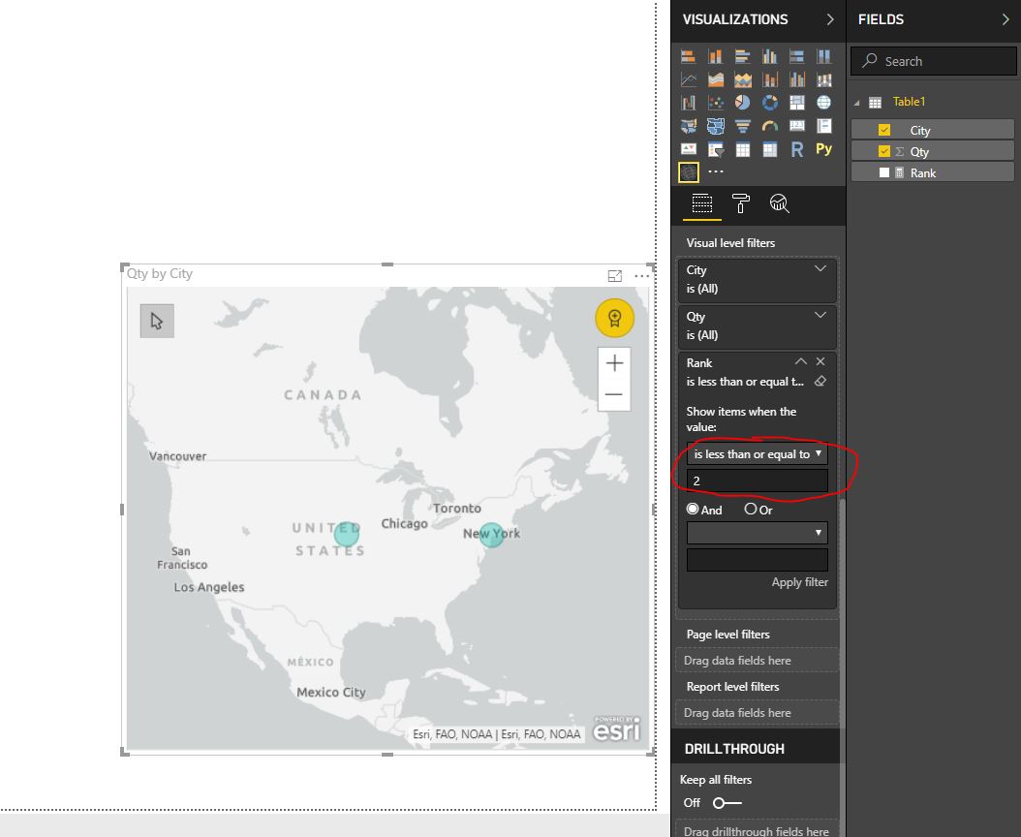Collapse the Fields pane chevron

click(1006, 19)
